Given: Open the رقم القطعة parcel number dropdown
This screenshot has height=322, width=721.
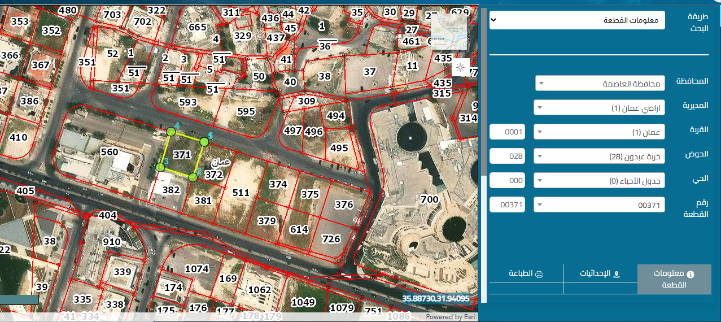Looking at the screenshot, I should pos(600,205).
